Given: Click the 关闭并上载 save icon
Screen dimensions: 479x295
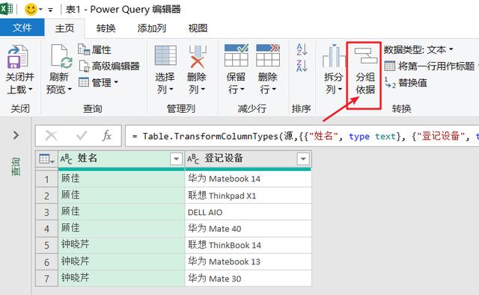Looking at the screenshot, I should (x=18, y=57).
